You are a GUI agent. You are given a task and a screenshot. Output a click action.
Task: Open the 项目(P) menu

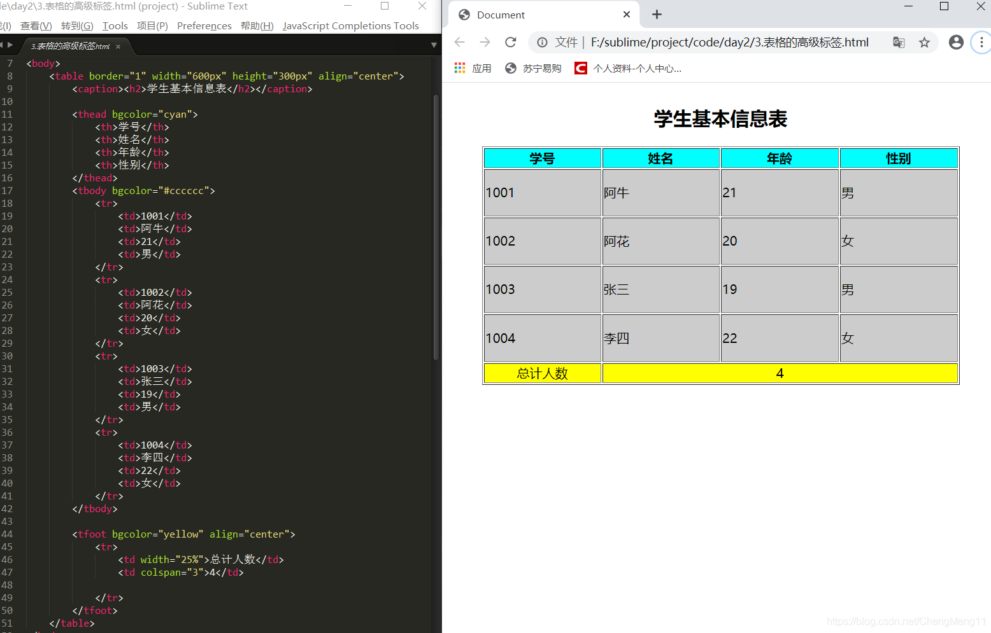coord(152,25)
